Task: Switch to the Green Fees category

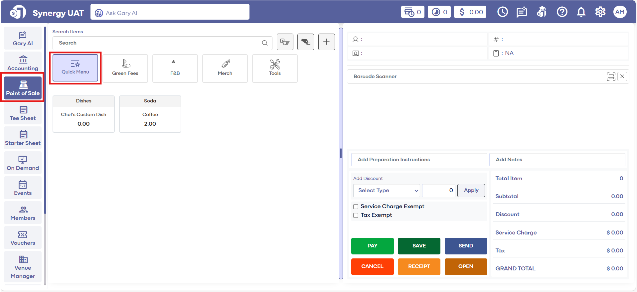Action: tap(125, 68)
